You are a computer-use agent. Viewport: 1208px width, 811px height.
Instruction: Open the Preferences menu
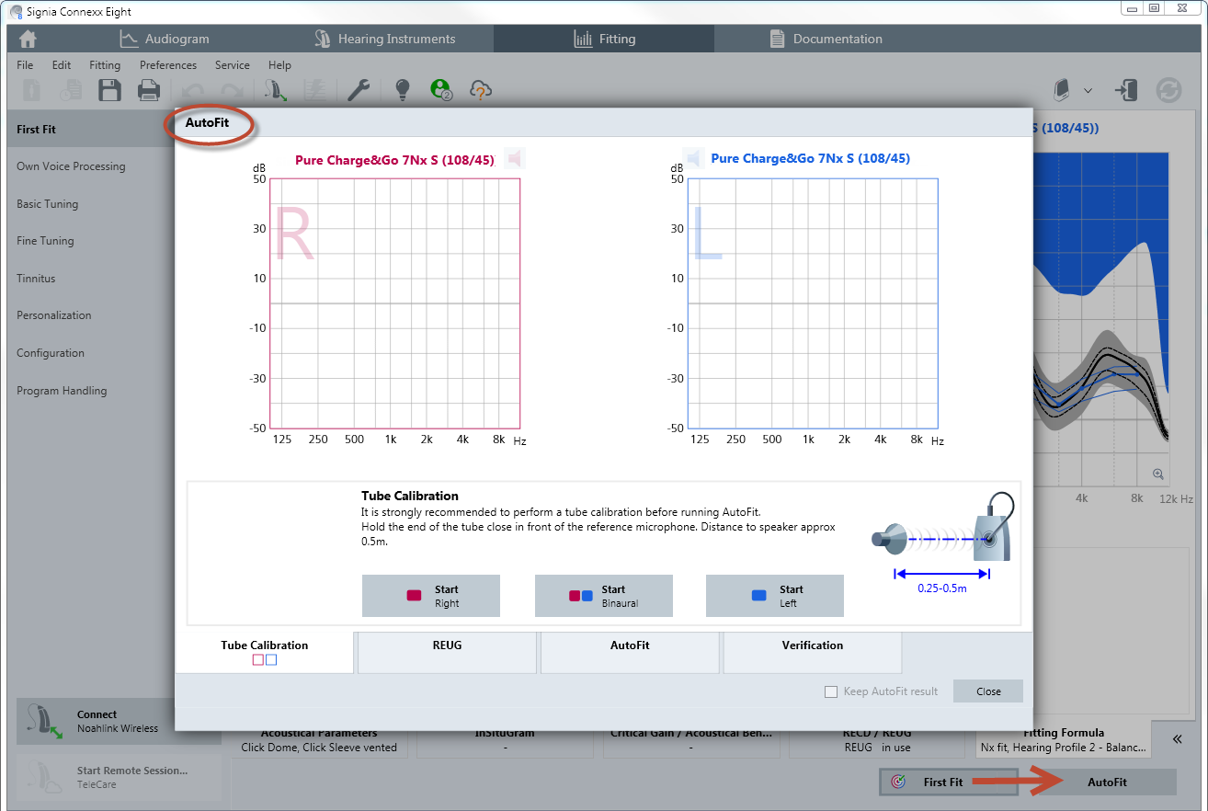(x=168, y=65)
